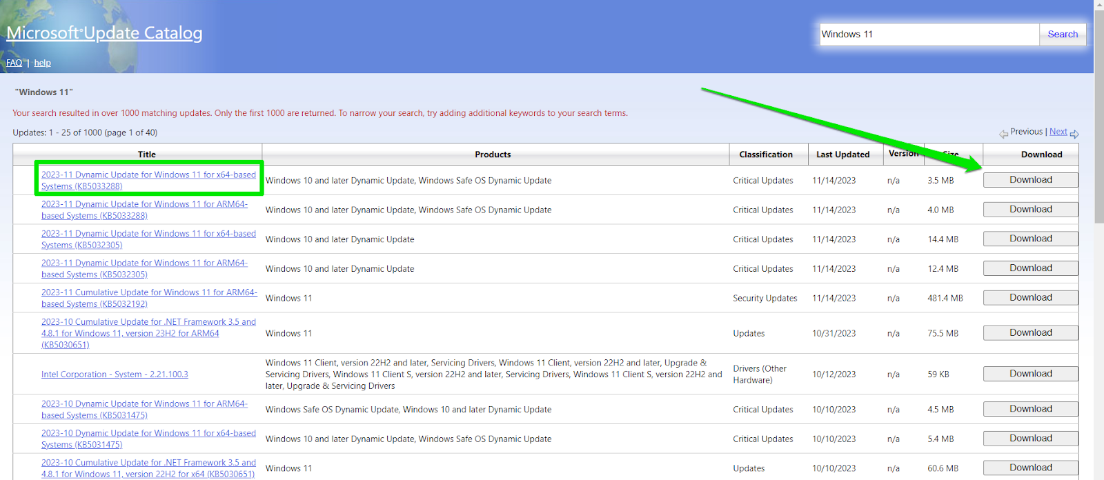Download the 75.5 MB .NET Framework update
The image size is (1104, 480).
click(x=1031, y=332)
